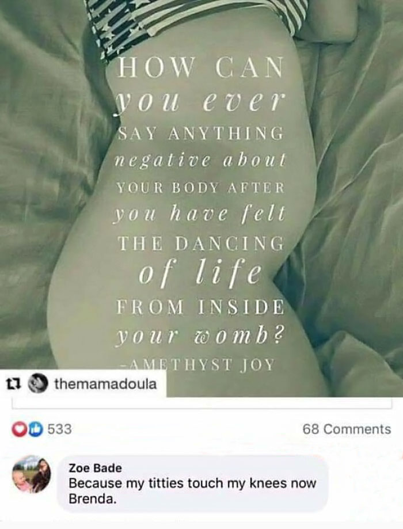Click the 'of life' italic text
Screen dimensions: 403x529
200,273
